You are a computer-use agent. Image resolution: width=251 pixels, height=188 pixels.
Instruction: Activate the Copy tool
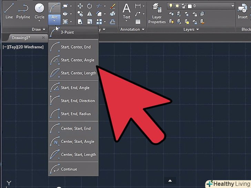(x=80, y=14)
